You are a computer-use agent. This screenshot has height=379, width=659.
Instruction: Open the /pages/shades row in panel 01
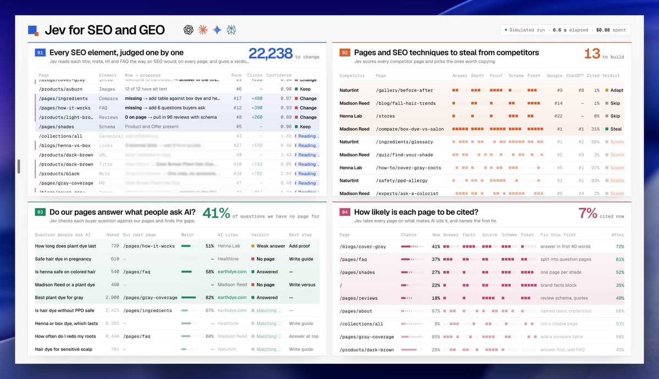pos(177,126)
